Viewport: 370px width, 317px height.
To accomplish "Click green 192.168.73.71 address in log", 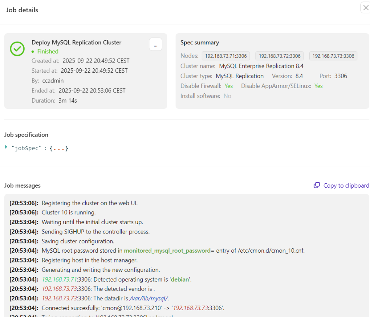I will (59, 279).
